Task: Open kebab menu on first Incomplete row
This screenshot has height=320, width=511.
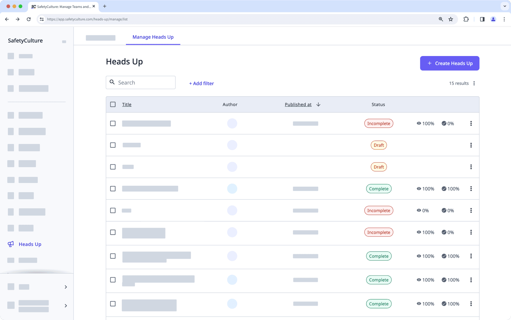Action: point(471,123)
